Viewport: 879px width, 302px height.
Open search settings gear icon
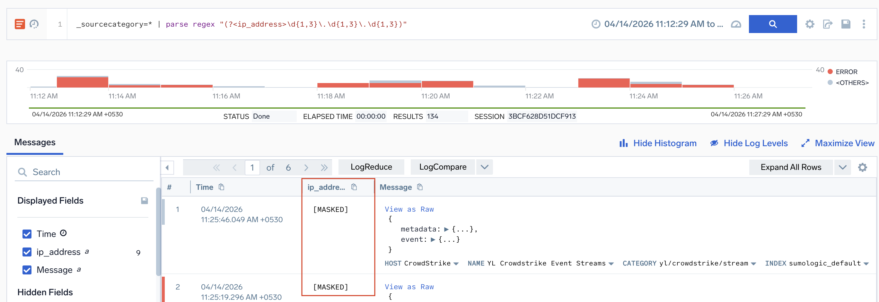(810, 24)
